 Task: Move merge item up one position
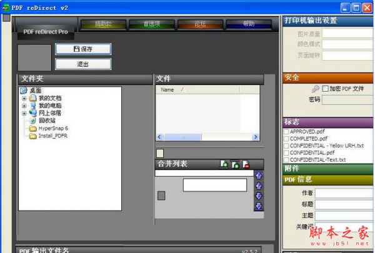click(x=259, y=186)
